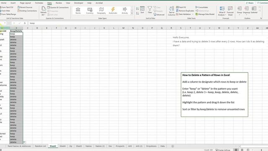Screen dimensions: 268x151
Task: Click Remove Duplicates
Action: point(185,11)
